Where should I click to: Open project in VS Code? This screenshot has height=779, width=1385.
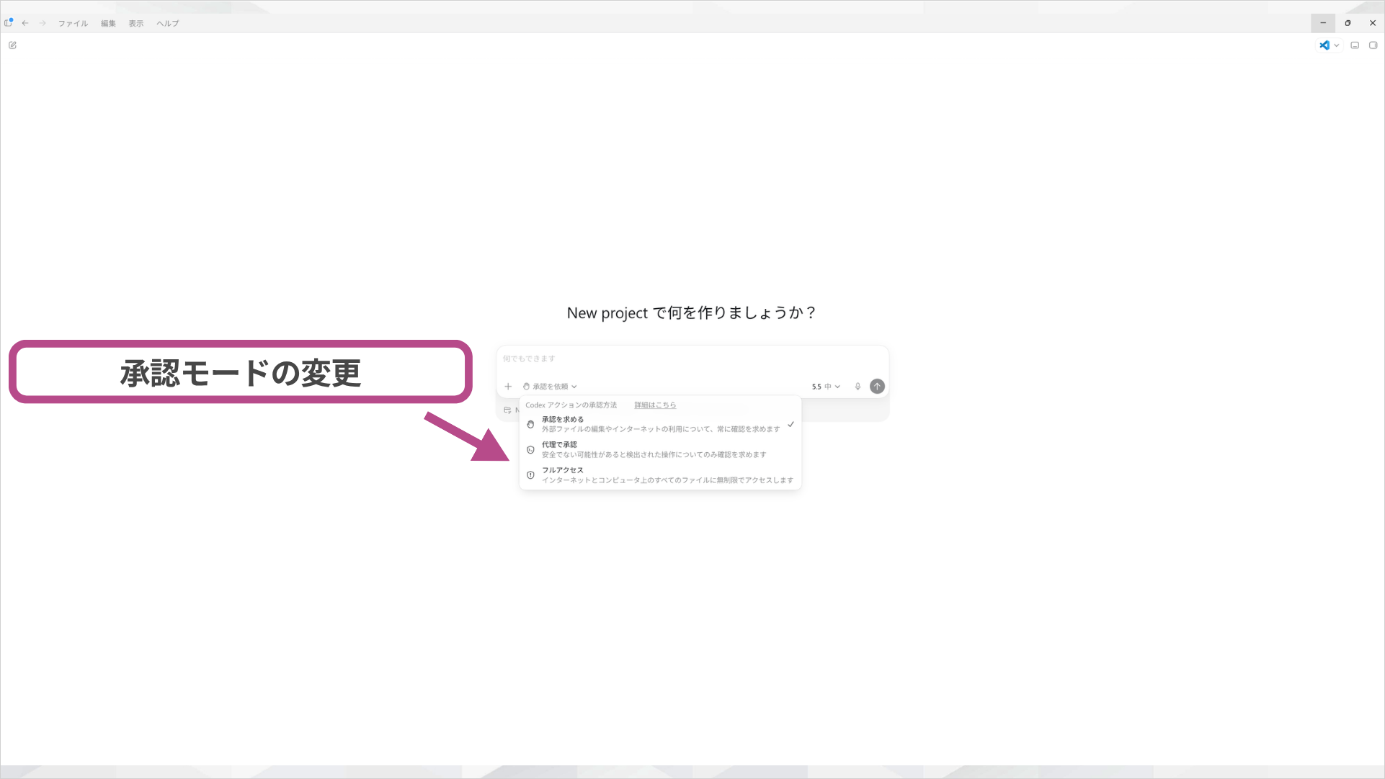coord(1324,45)
